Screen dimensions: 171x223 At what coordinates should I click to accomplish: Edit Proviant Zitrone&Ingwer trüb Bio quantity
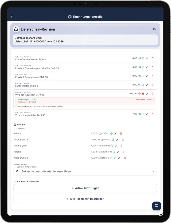pyautogui.click(x=147, y=67)
